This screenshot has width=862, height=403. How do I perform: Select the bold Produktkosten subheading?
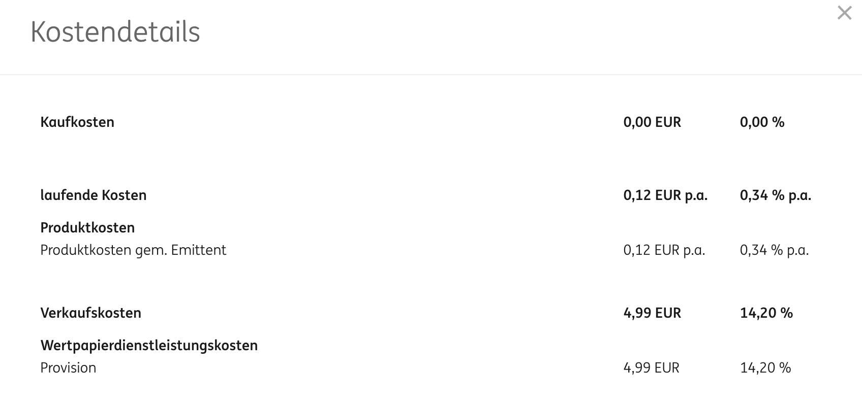click(x=87, y=228)
